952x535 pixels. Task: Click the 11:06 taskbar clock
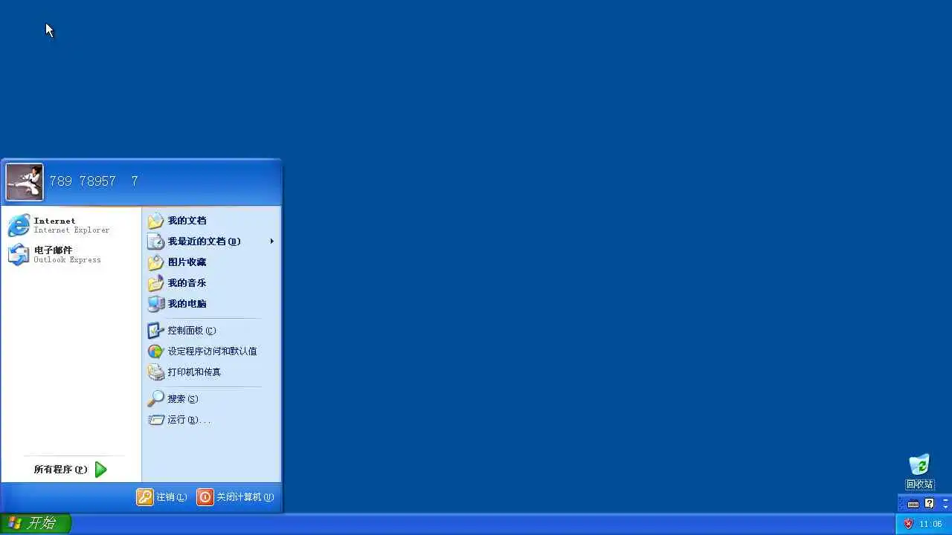(931, 524)
